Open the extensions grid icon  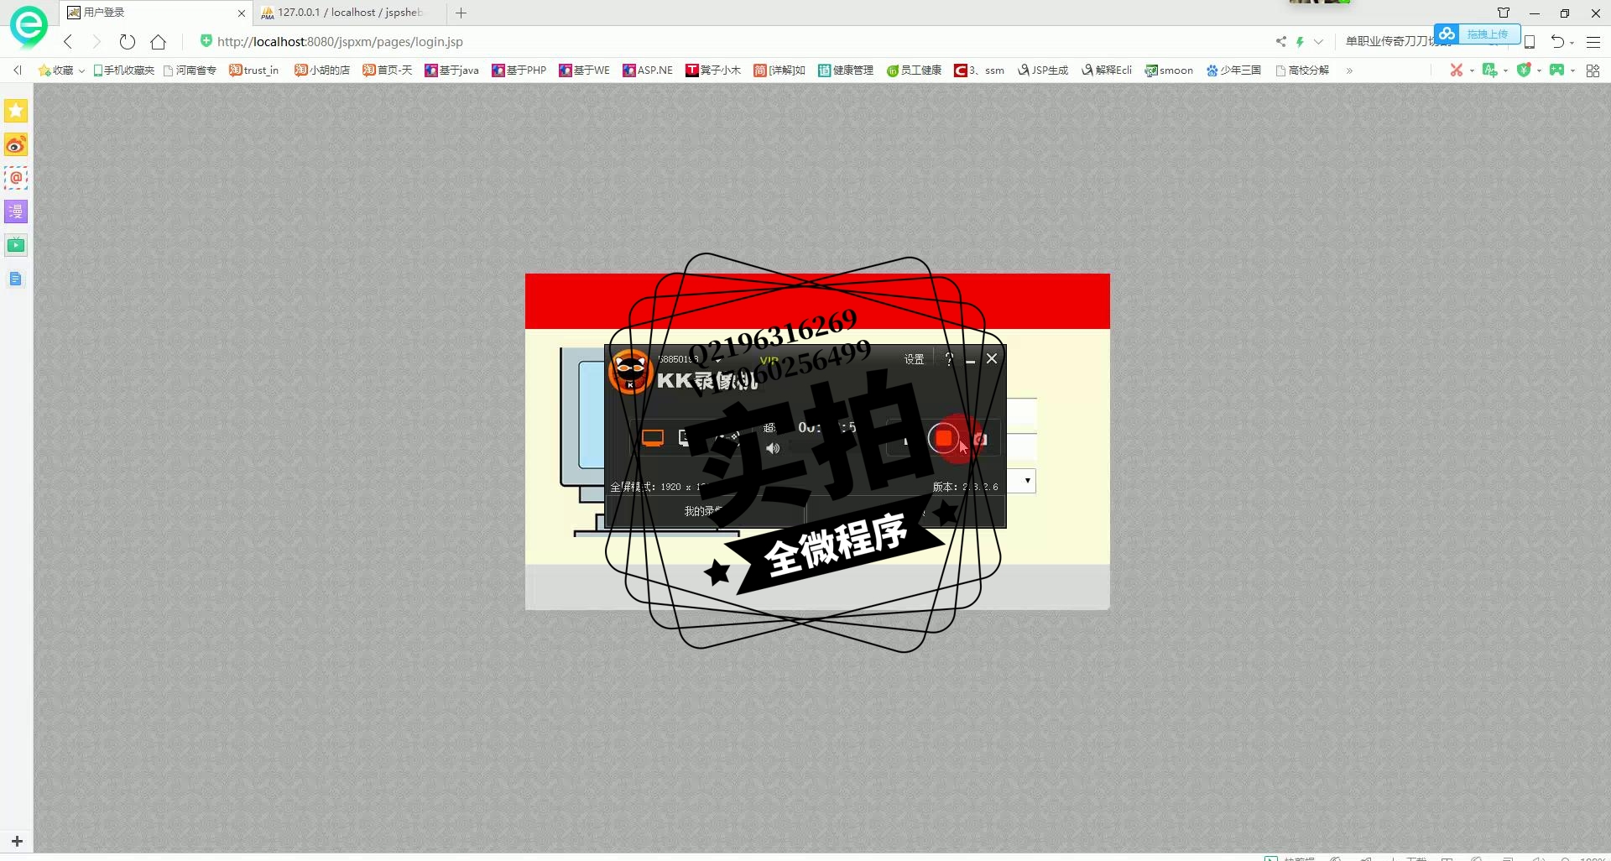tap(1593, 70)
